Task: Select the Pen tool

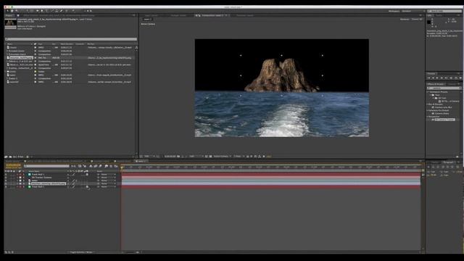Action: (x=42, y=11)
